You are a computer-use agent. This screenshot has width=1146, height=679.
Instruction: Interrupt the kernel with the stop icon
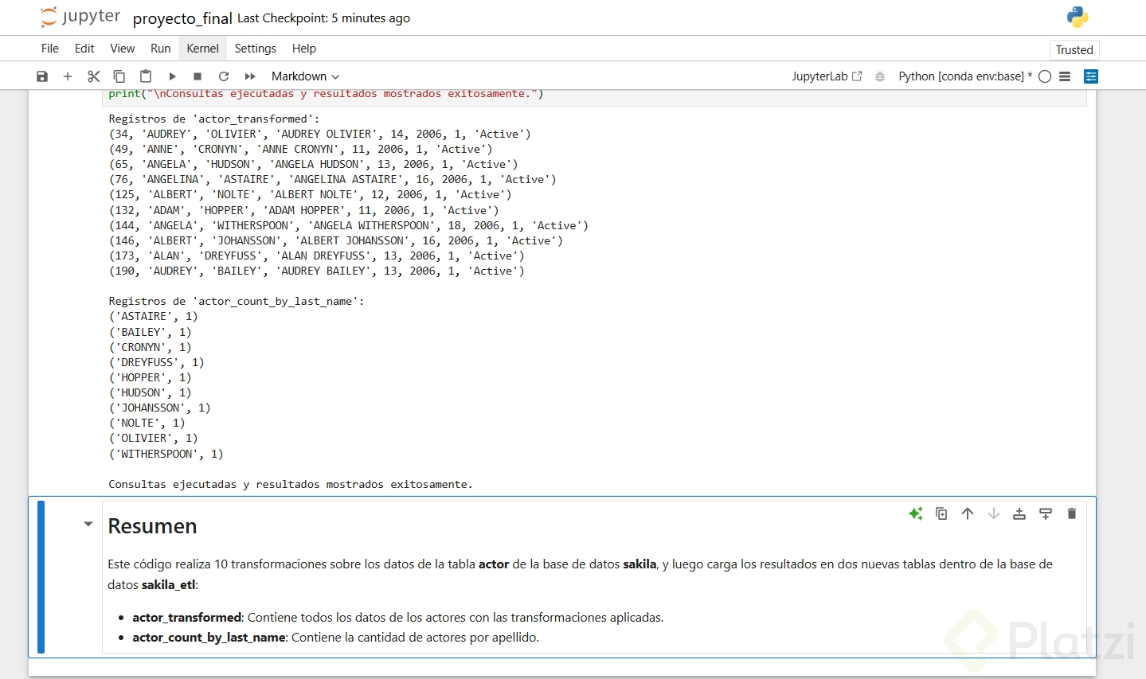pyautogui.click(x=198, y=76)
